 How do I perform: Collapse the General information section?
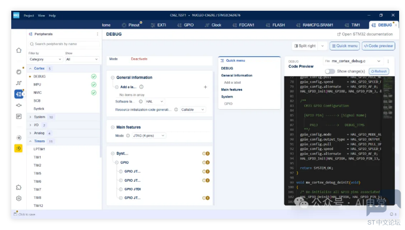pyautogui.click(x=113, y=77)
